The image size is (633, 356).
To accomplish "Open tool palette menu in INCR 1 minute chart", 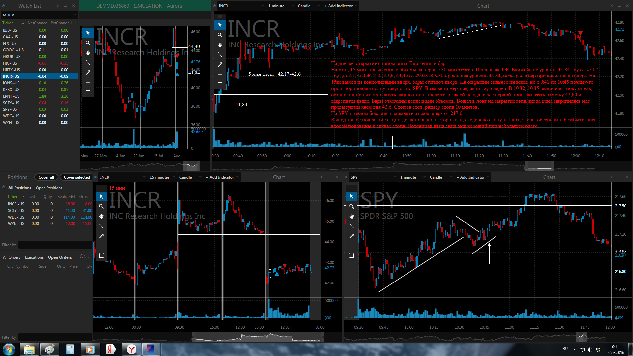I will click(220, 16).
